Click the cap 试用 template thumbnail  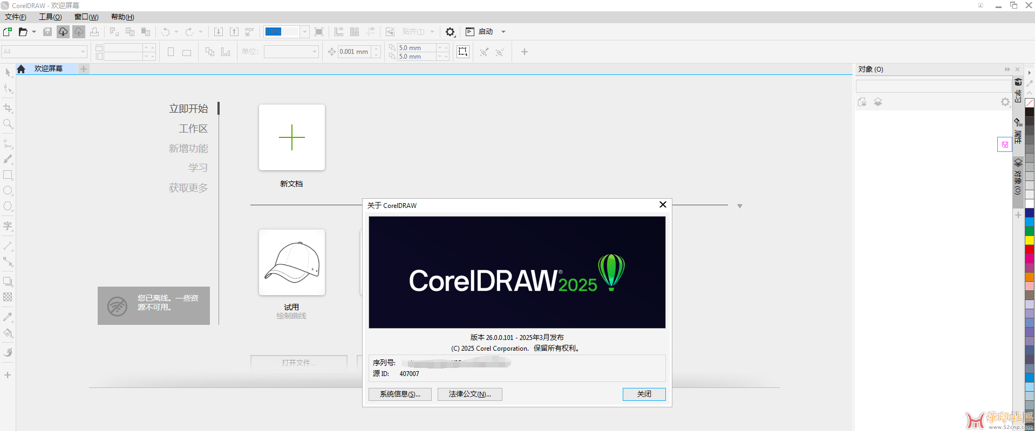(292, 262)
